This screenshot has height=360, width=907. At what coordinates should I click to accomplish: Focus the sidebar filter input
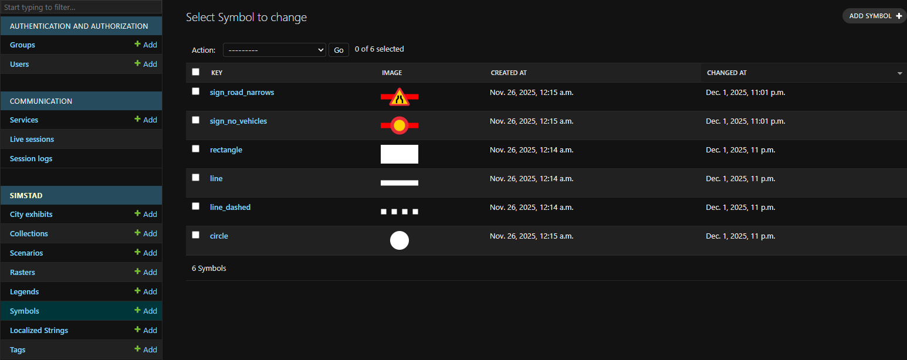coord(81,8)
